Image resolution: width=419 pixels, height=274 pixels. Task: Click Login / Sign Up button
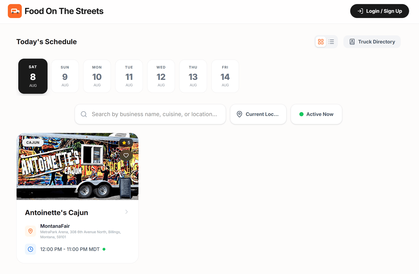pos(380,11)
